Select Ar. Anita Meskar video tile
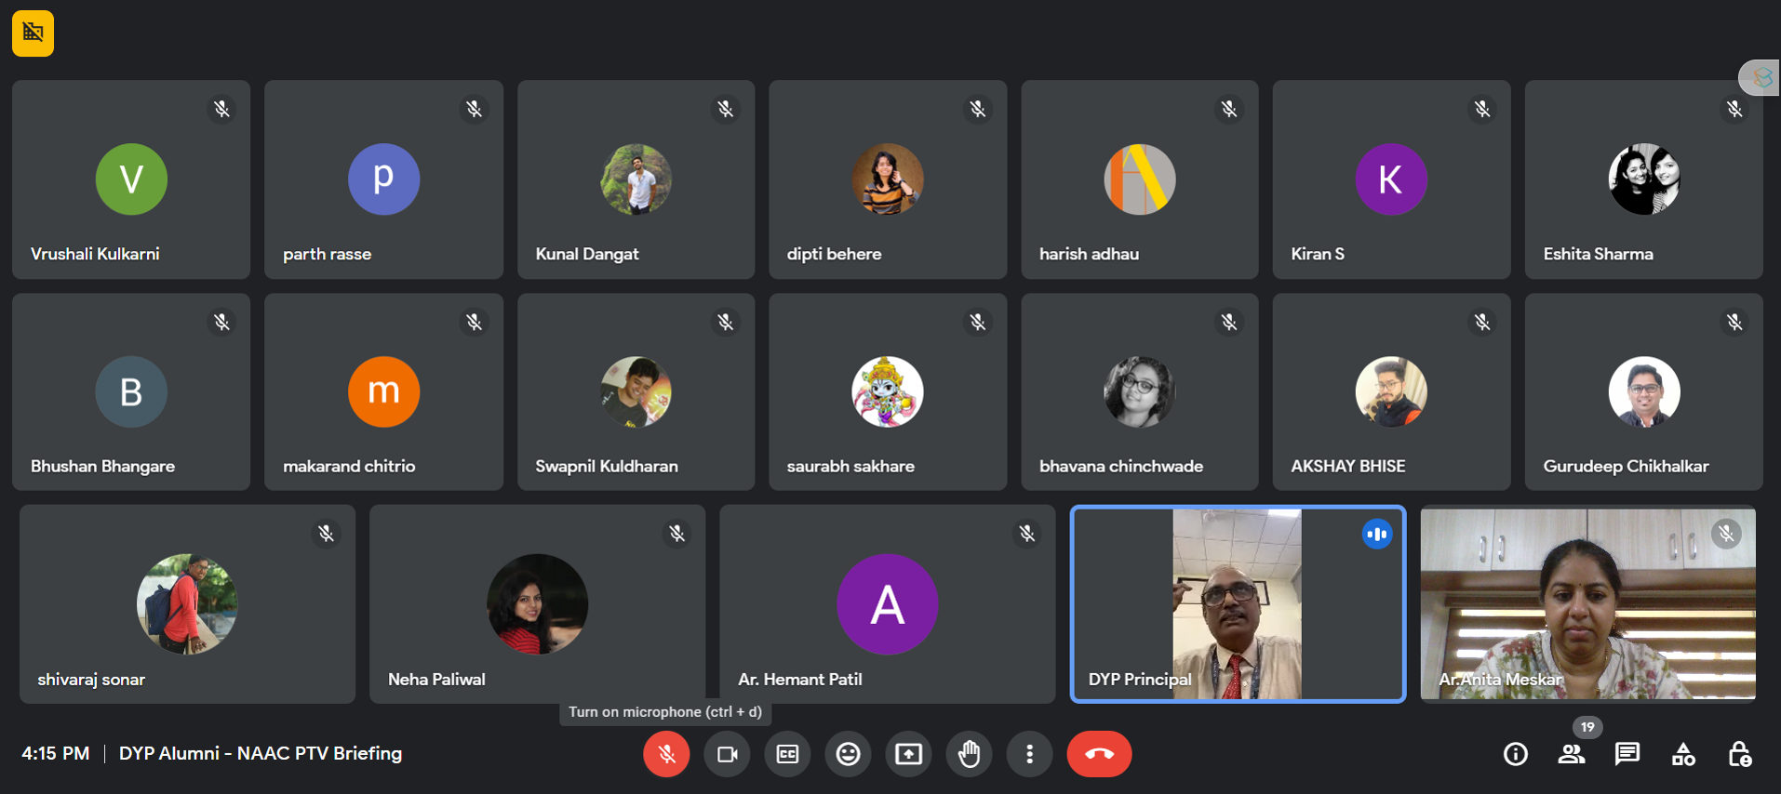The height and width of the screenshot is (794, 1781). click(1587, 604)
